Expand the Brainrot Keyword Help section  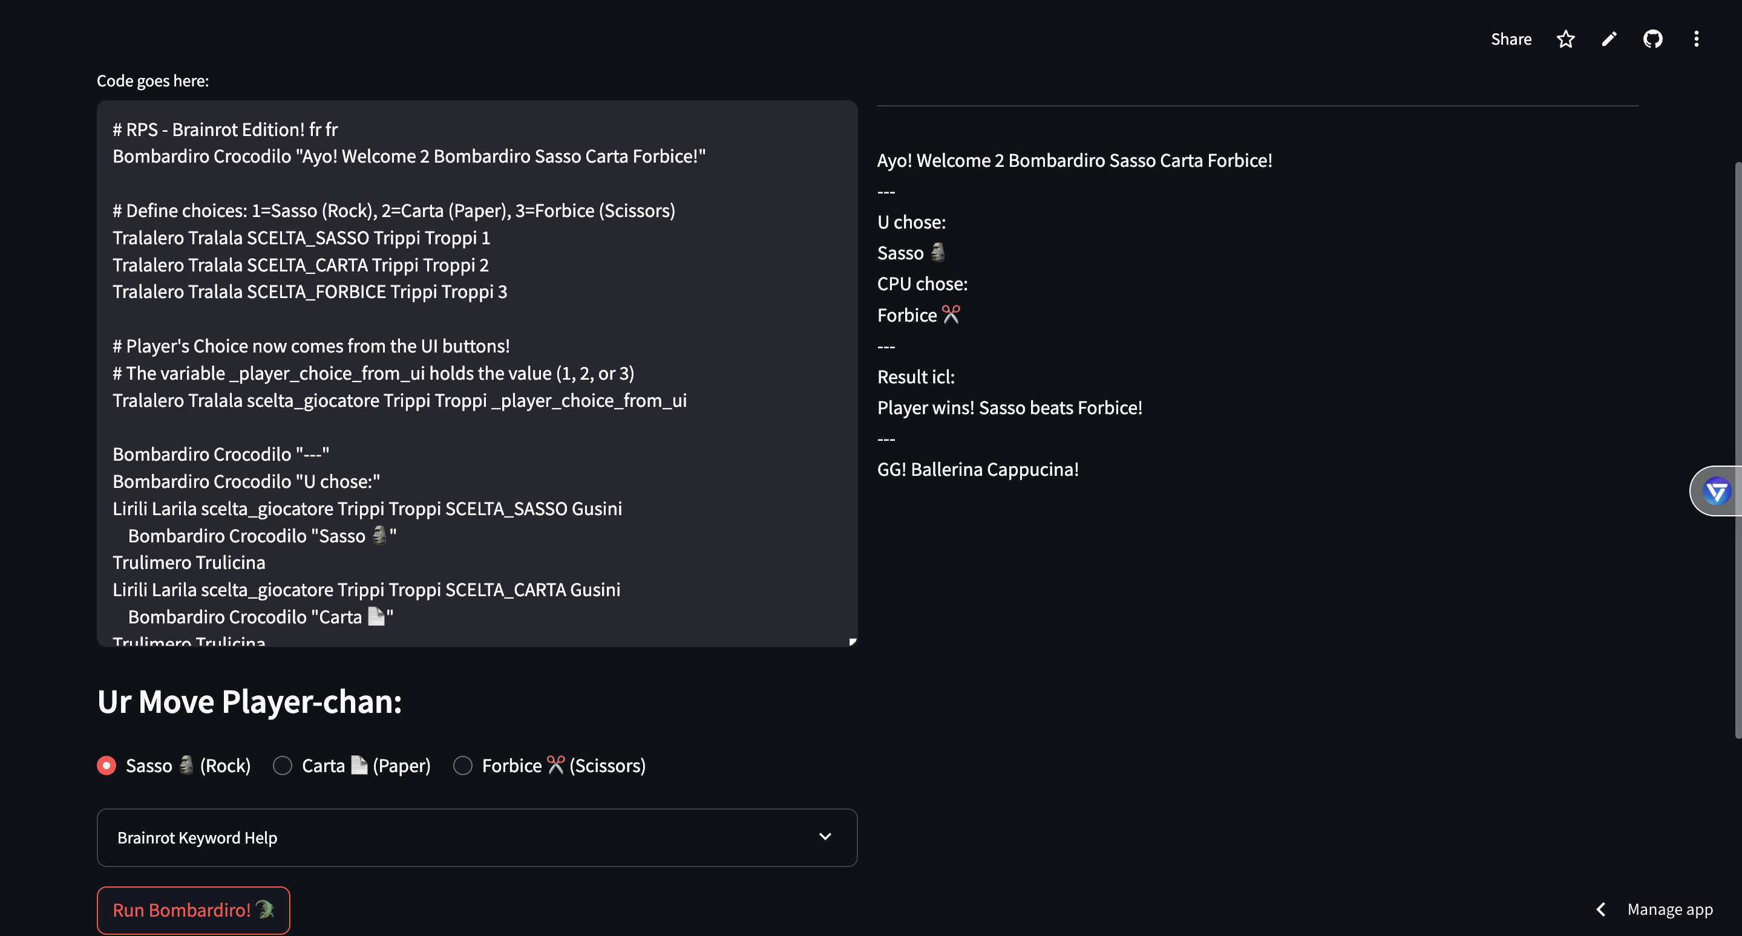tap(197, 838)
